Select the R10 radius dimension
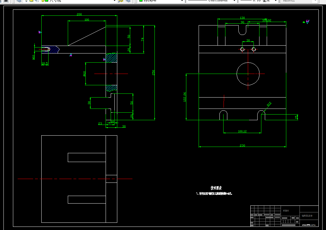The height and width of the screenshot is (230, 326). pos(269,104)
